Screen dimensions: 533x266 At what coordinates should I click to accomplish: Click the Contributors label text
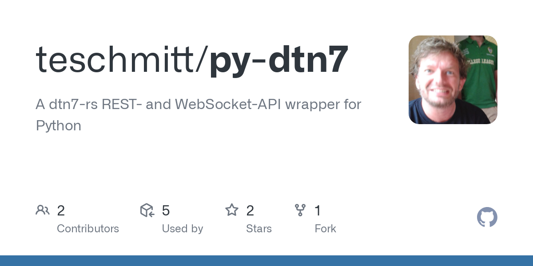tap(88, 229)
